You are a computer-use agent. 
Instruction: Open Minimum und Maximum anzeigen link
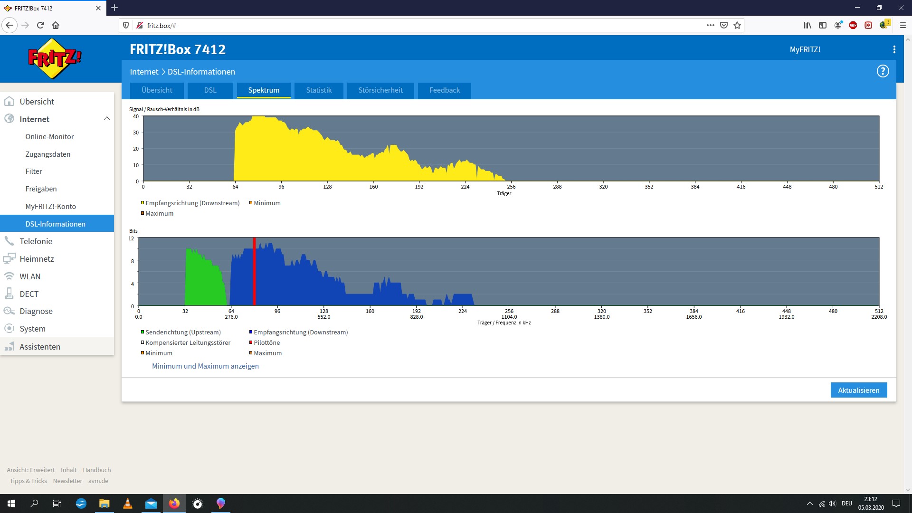point(205,366)
